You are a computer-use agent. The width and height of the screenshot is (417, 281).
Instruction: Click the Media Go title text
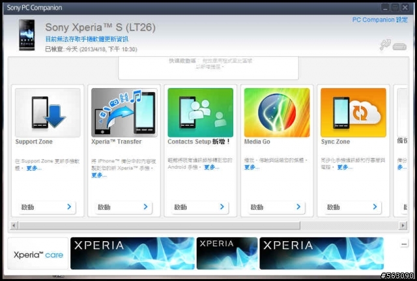257,142
